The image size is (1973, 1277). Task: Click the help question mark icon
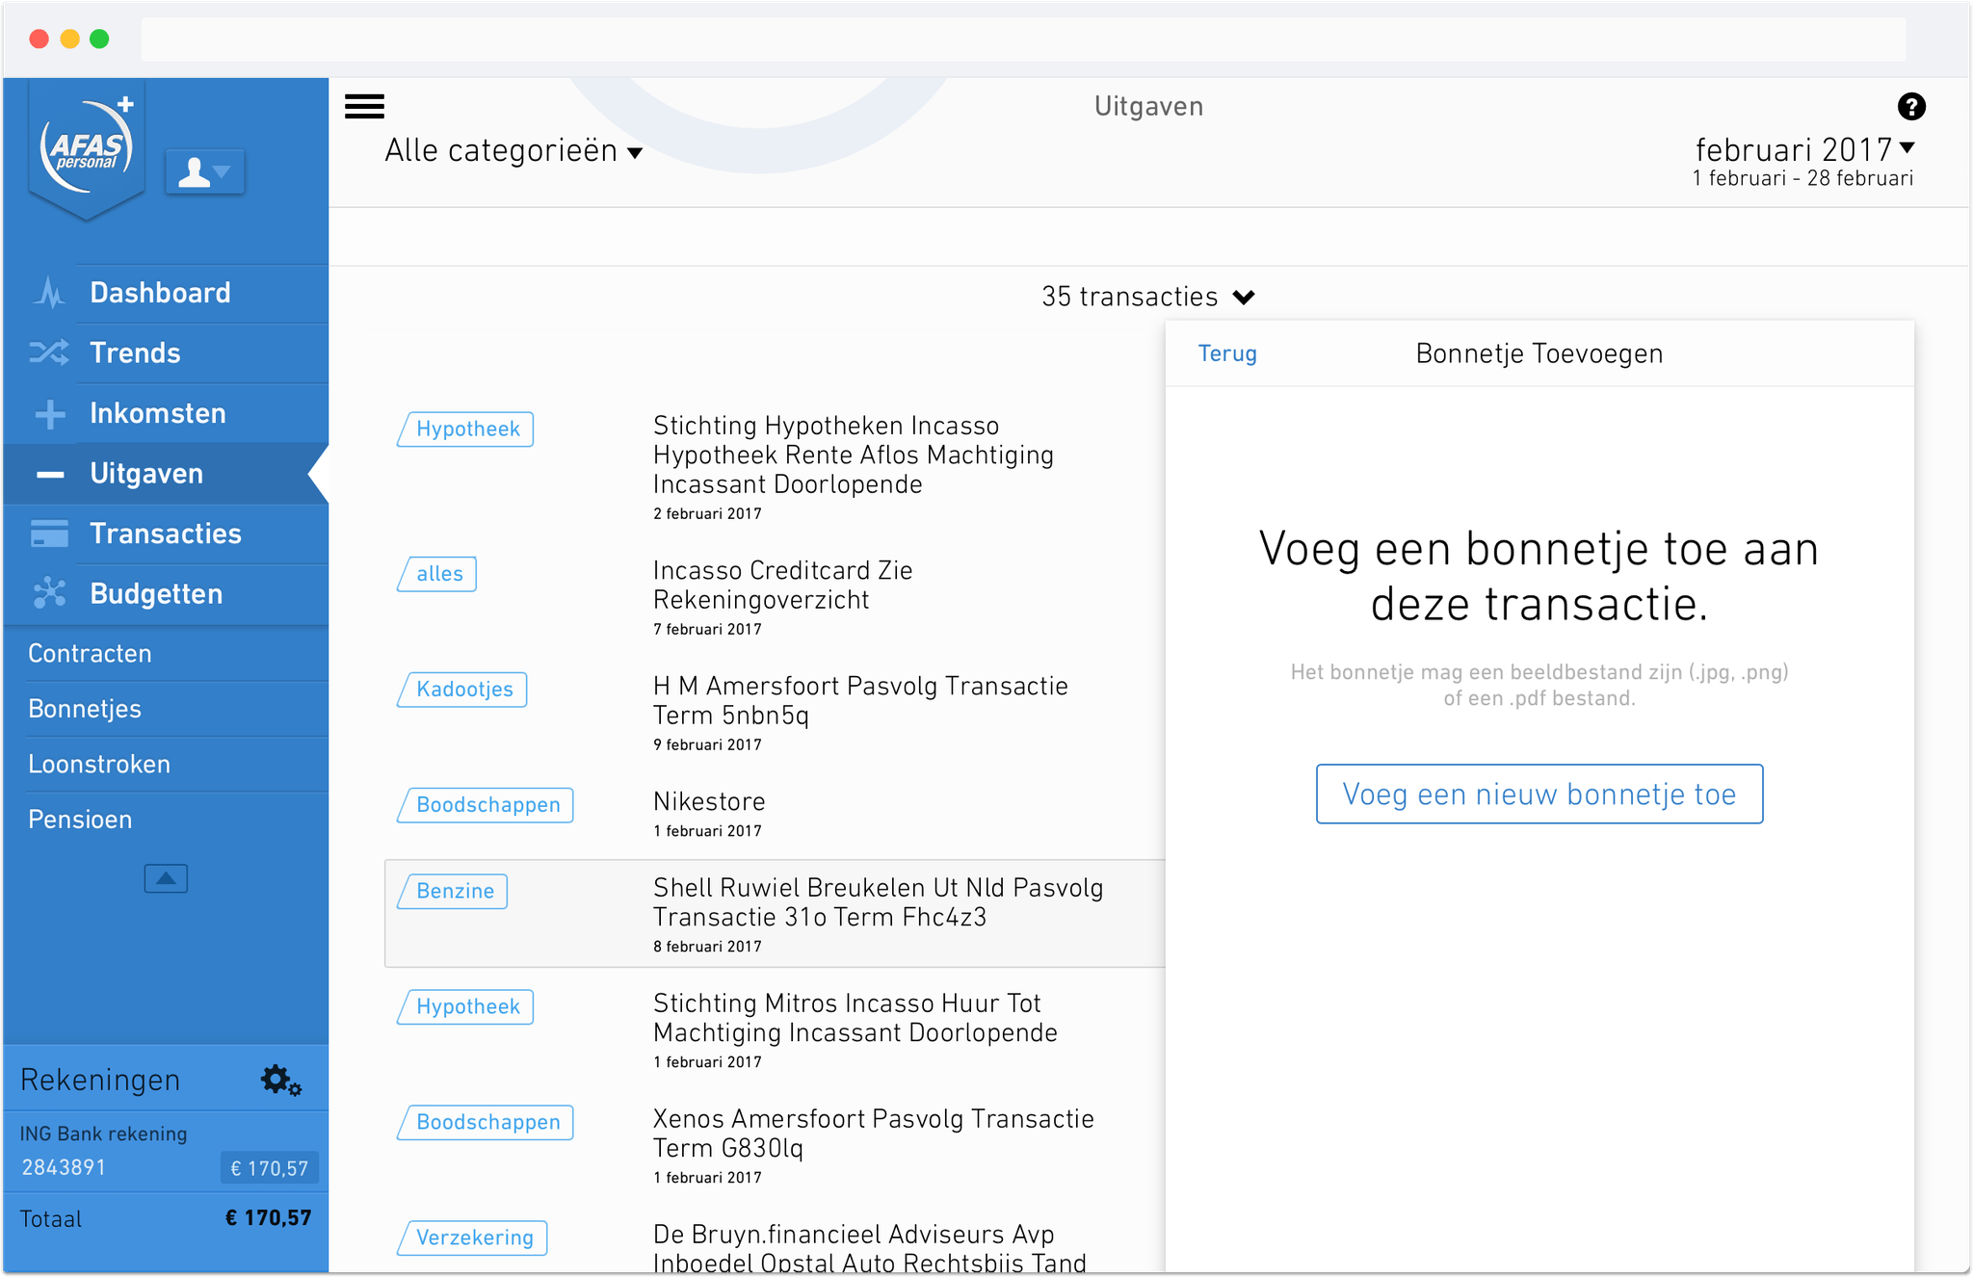1911,106
